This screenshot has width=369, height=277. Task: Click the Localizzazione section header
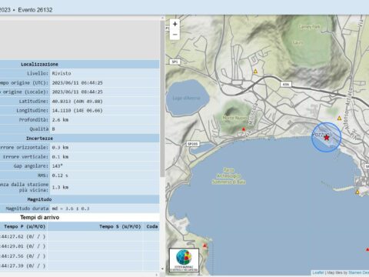(39, 64)
